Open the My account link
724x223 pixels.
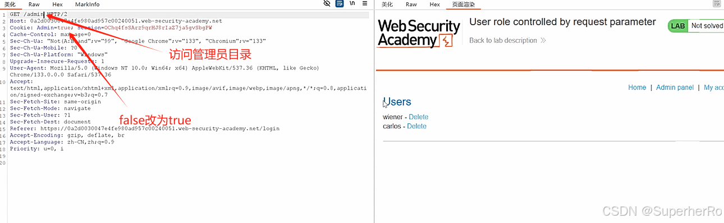coord(714,87)
